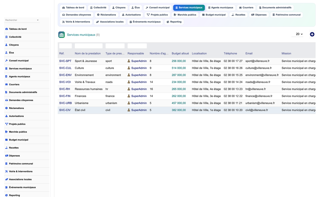Click the Voirie & Interventions tools icon in sidebar

(6, 172)
